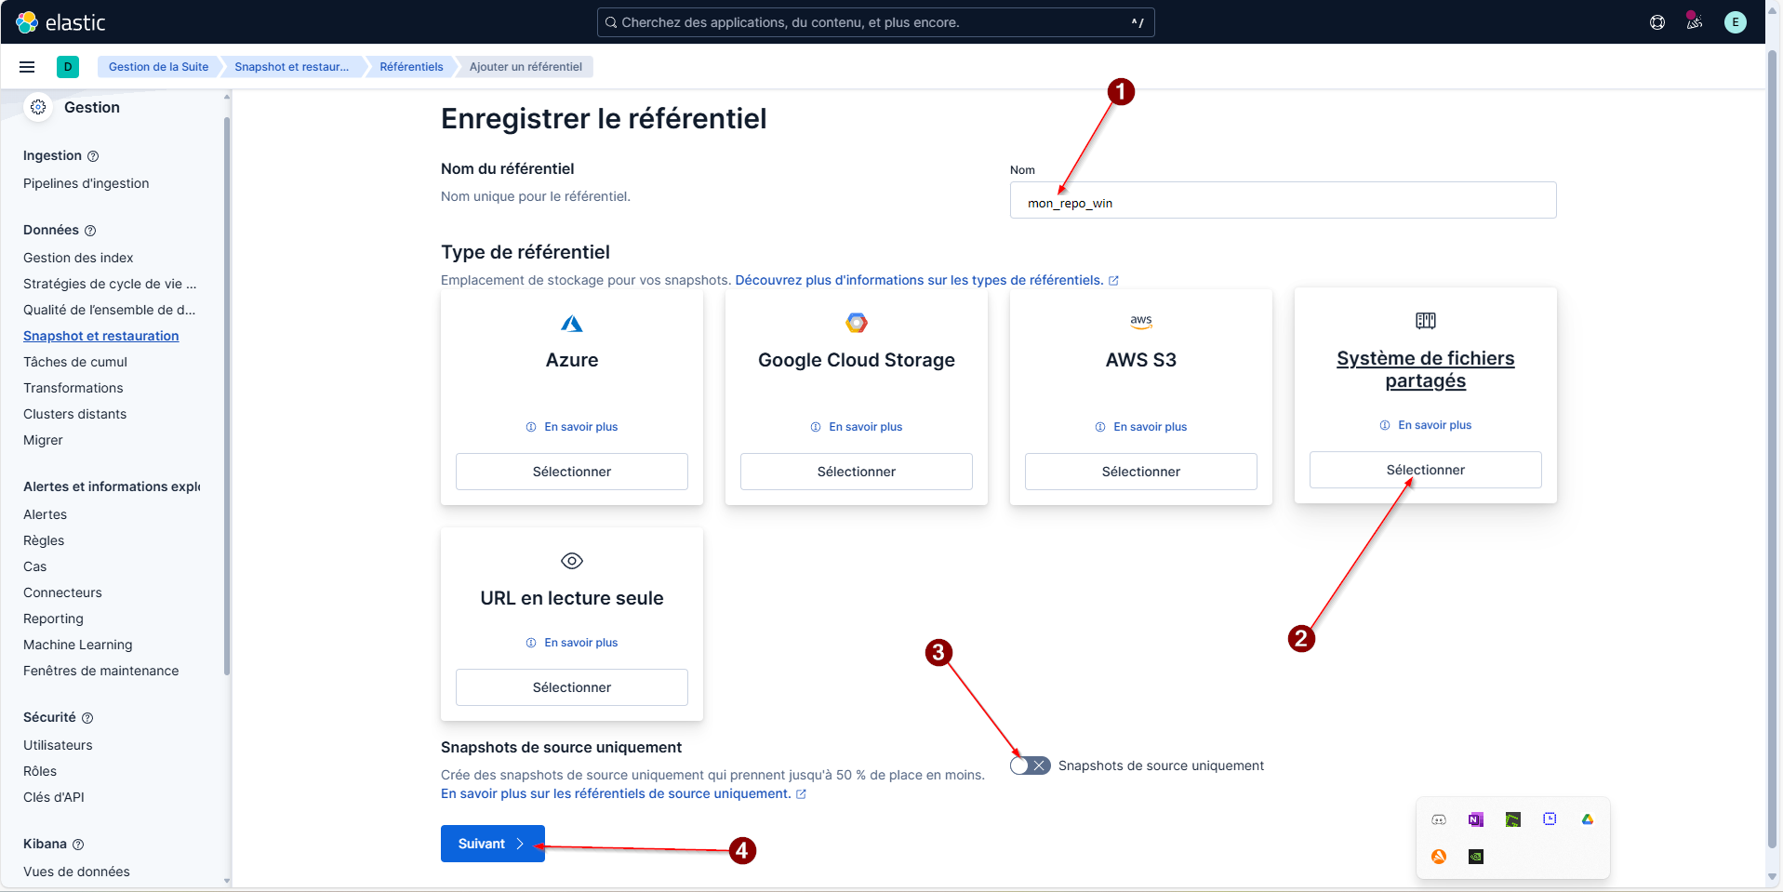Click the Suivant button
Image resolution: width=1783 pixels, height=892 pixels.
[x=492, y=844]
